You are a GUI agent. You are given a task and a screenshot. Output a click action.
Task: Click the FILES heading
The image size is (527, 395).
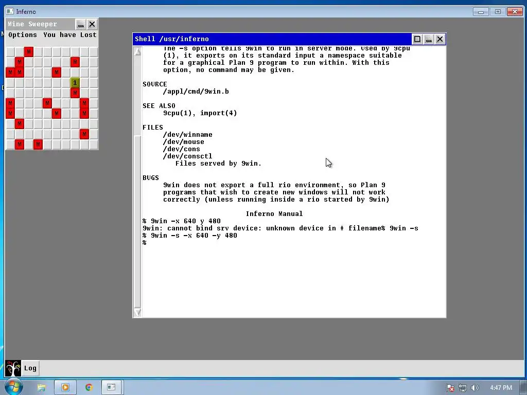(152, 128)
